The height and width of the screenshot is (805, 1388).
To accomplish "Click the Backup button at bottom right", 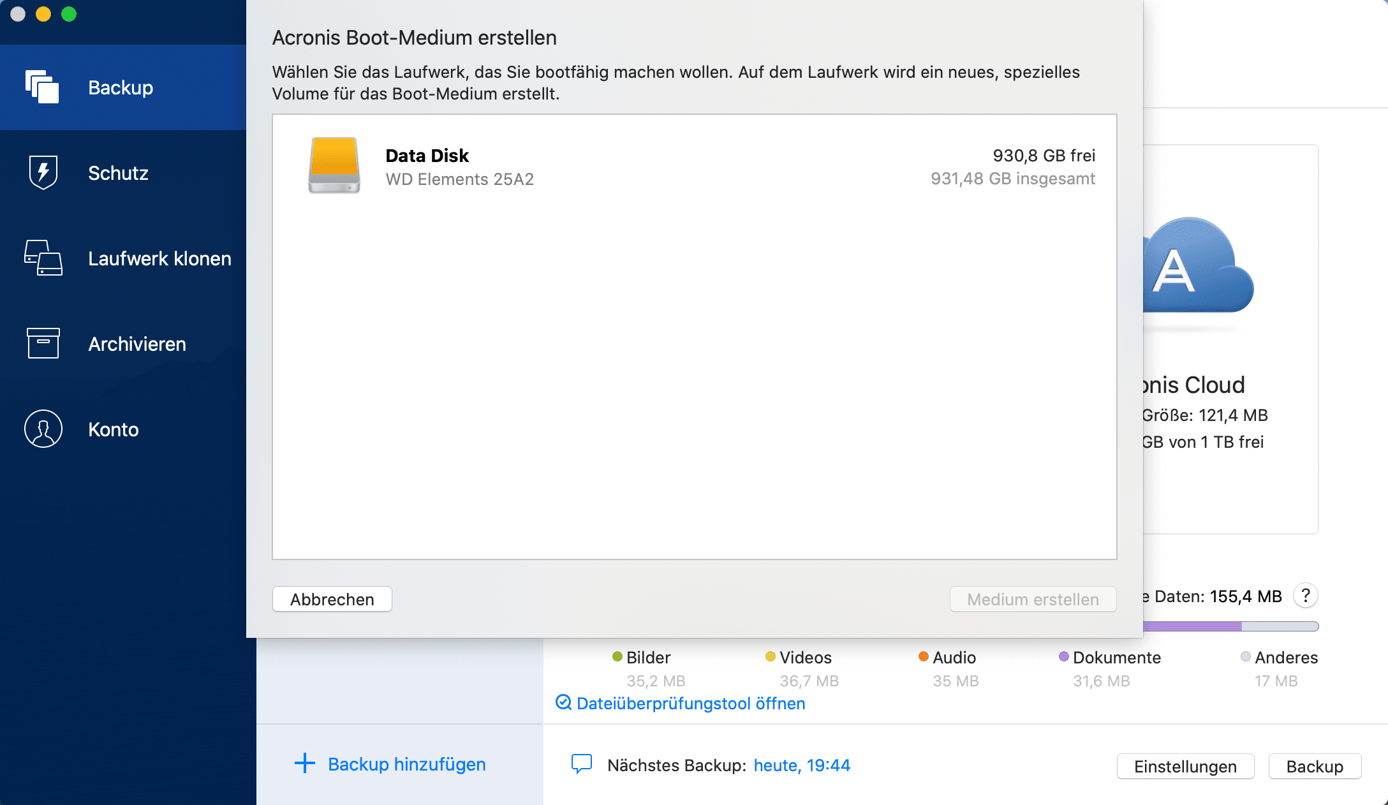I will pos(1315,766).
